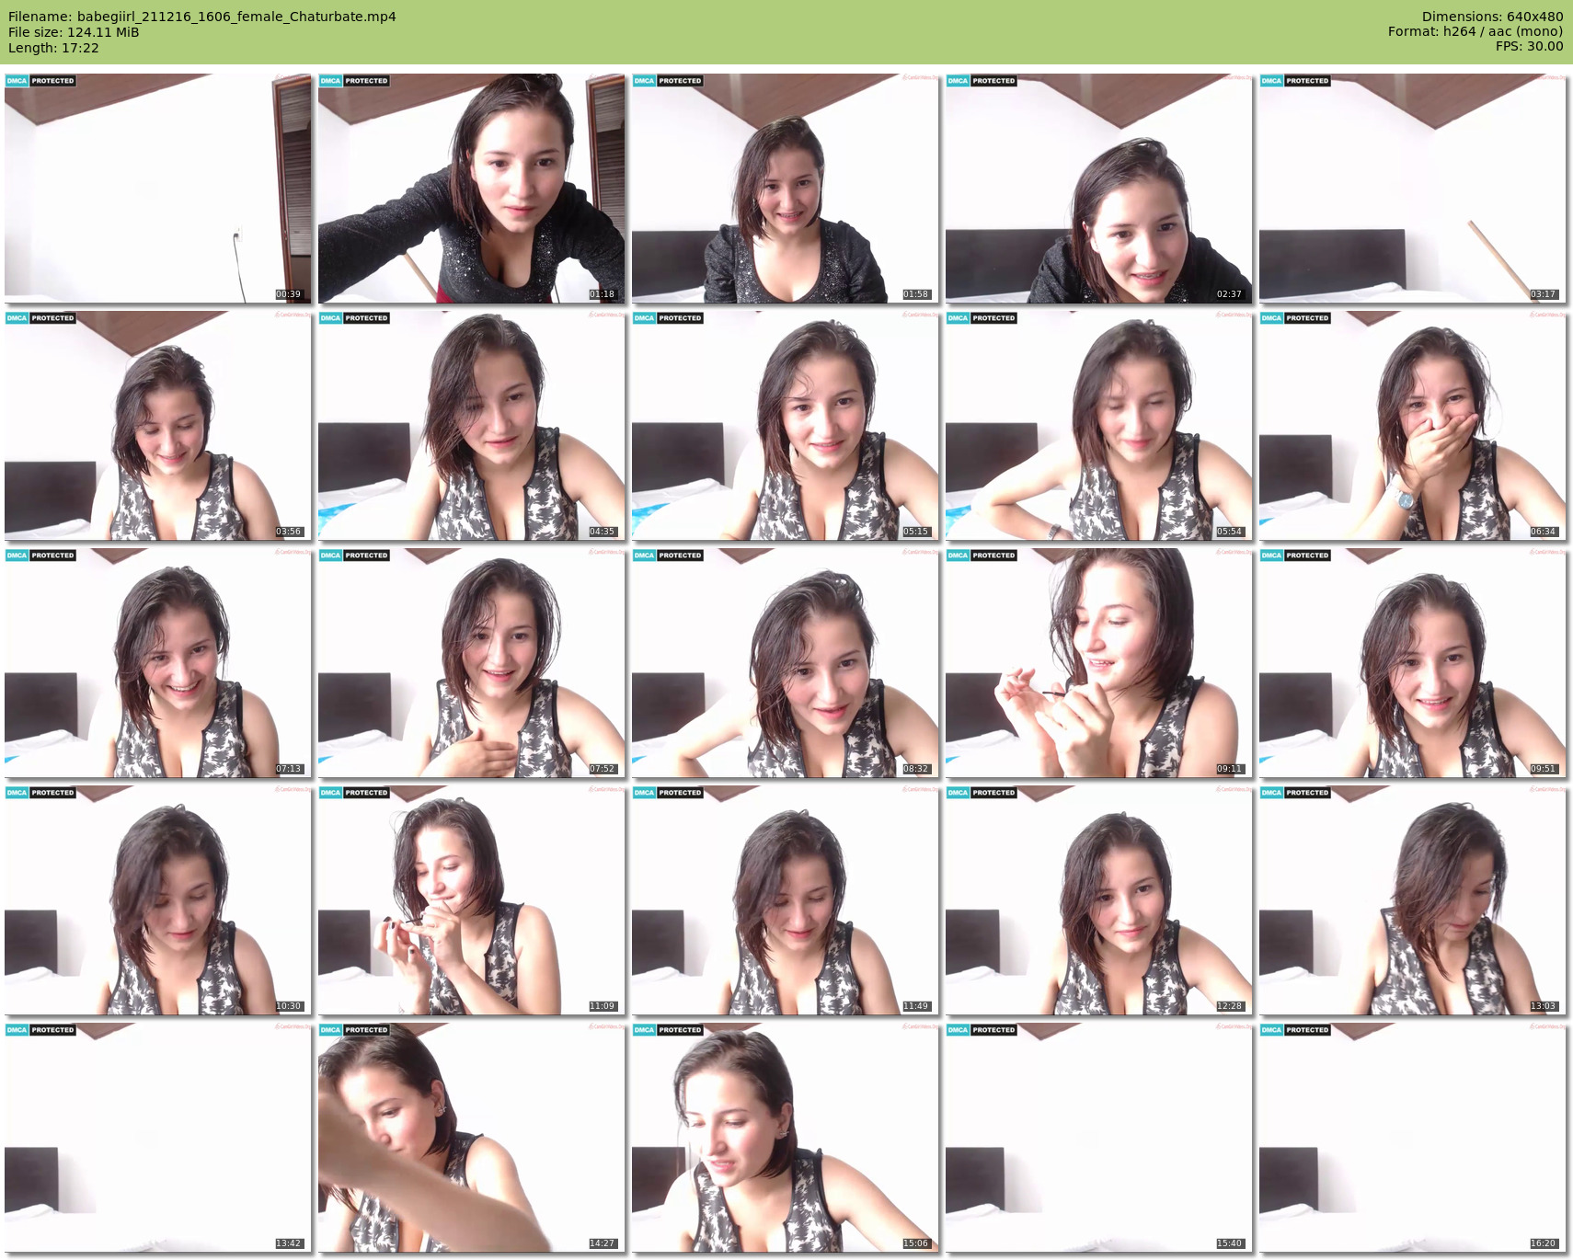Click the Length 17:22 text in header

point(53,48)
